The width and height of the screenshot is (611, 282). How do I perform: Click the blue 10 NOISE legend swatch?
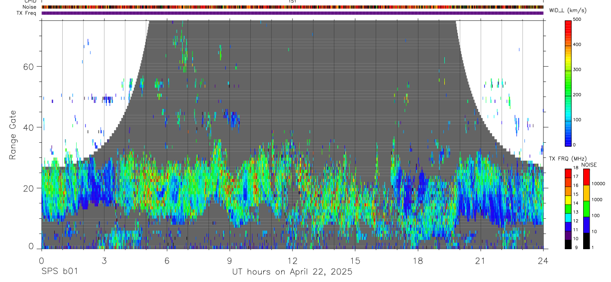point(586,225)
